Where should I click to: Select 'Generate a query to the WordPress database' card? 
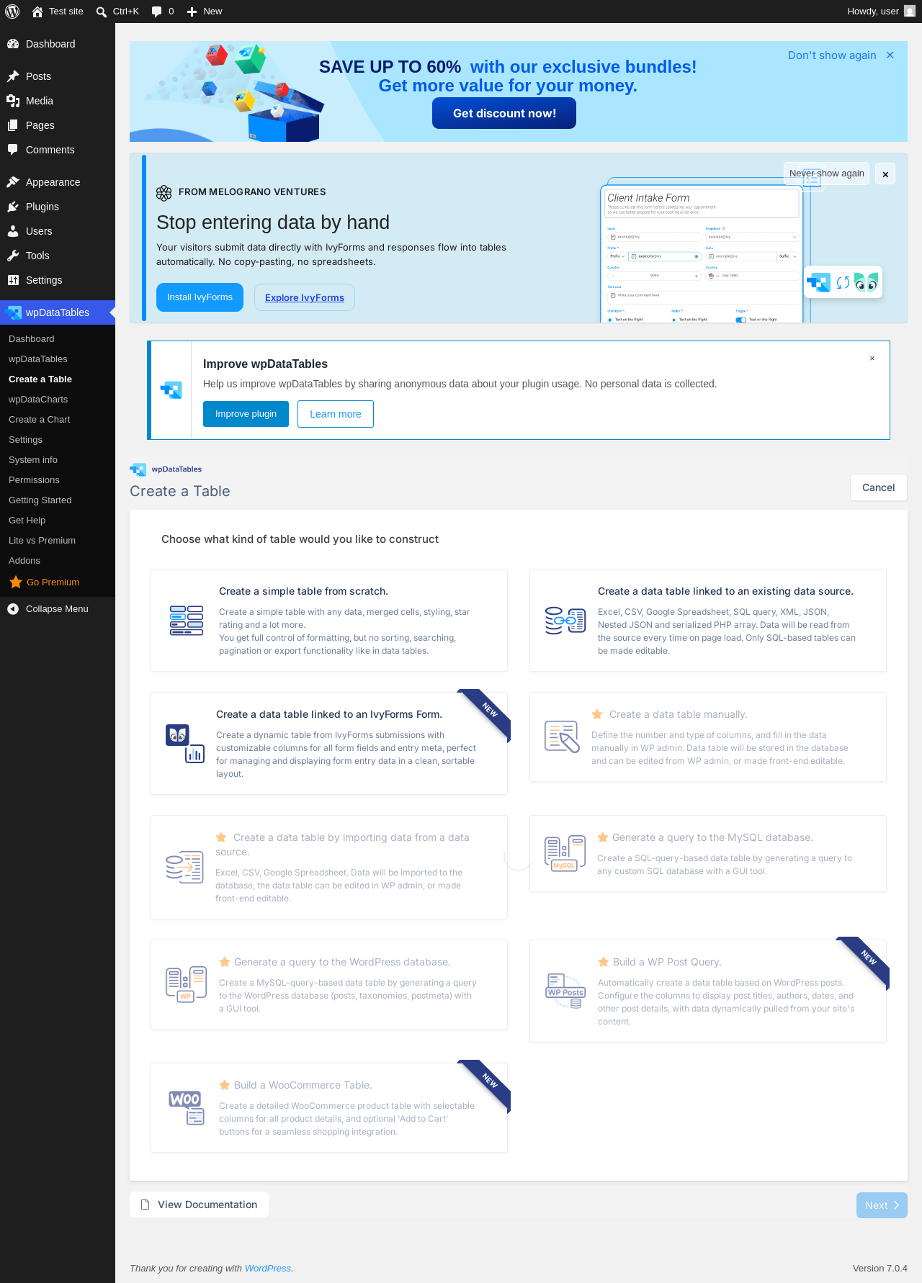329,985
